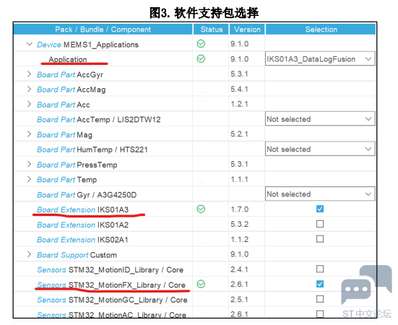
Task: Enable the STM32_MotionID_Library Core checkbox
Action: (x=320, y=269)
